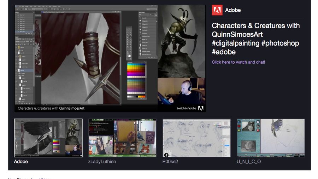This screenshot has height=179, width=318.
Task: Click the 'Click here to watch and chat!' link
Action: coord(238,62)
